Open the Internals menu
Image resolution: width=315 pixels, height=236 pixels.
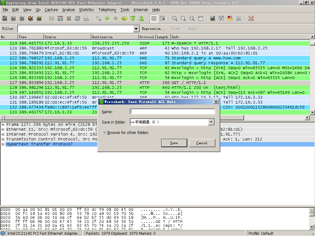(141, 10)
